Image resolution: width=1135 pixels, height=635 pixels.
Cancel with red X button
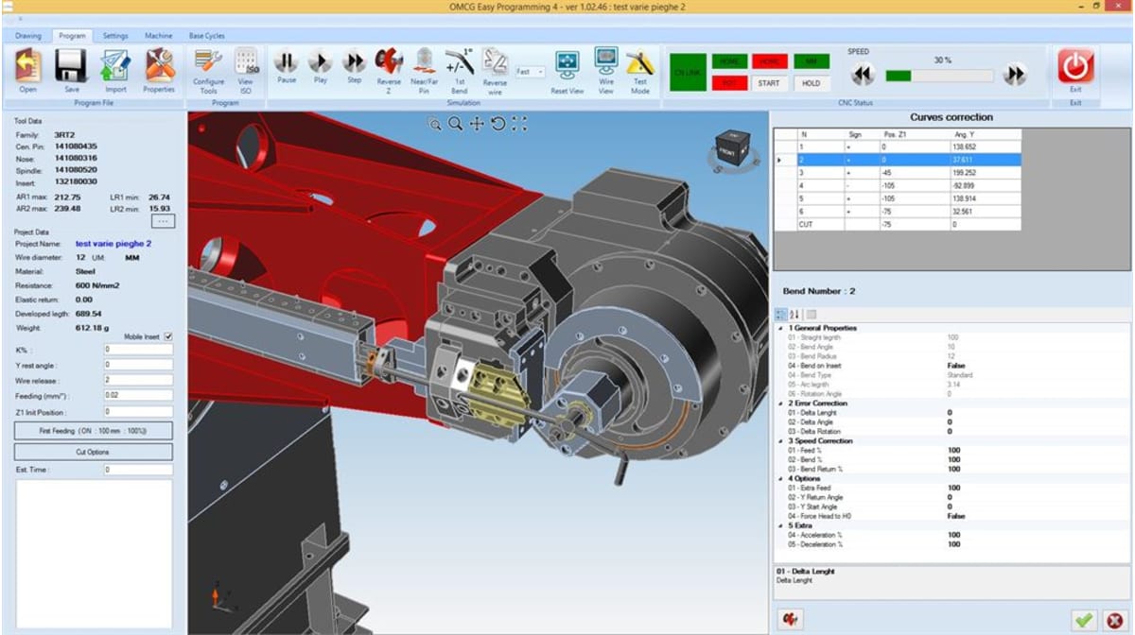[1113, 620]
